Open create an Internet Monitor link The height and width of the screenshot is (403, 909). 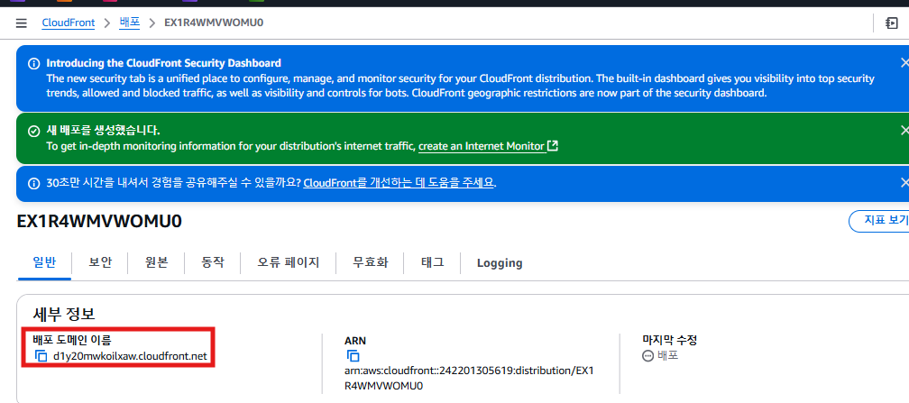(482, 146)
